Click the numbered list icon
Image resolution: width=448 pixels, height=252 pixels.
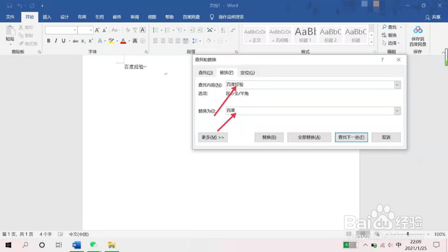pos(167,30)
